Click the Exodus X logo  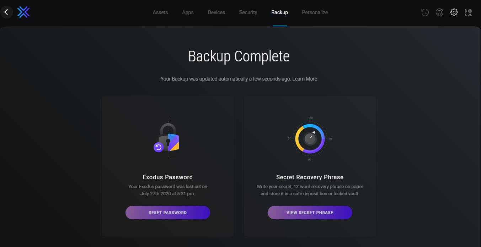coord(23,12)
